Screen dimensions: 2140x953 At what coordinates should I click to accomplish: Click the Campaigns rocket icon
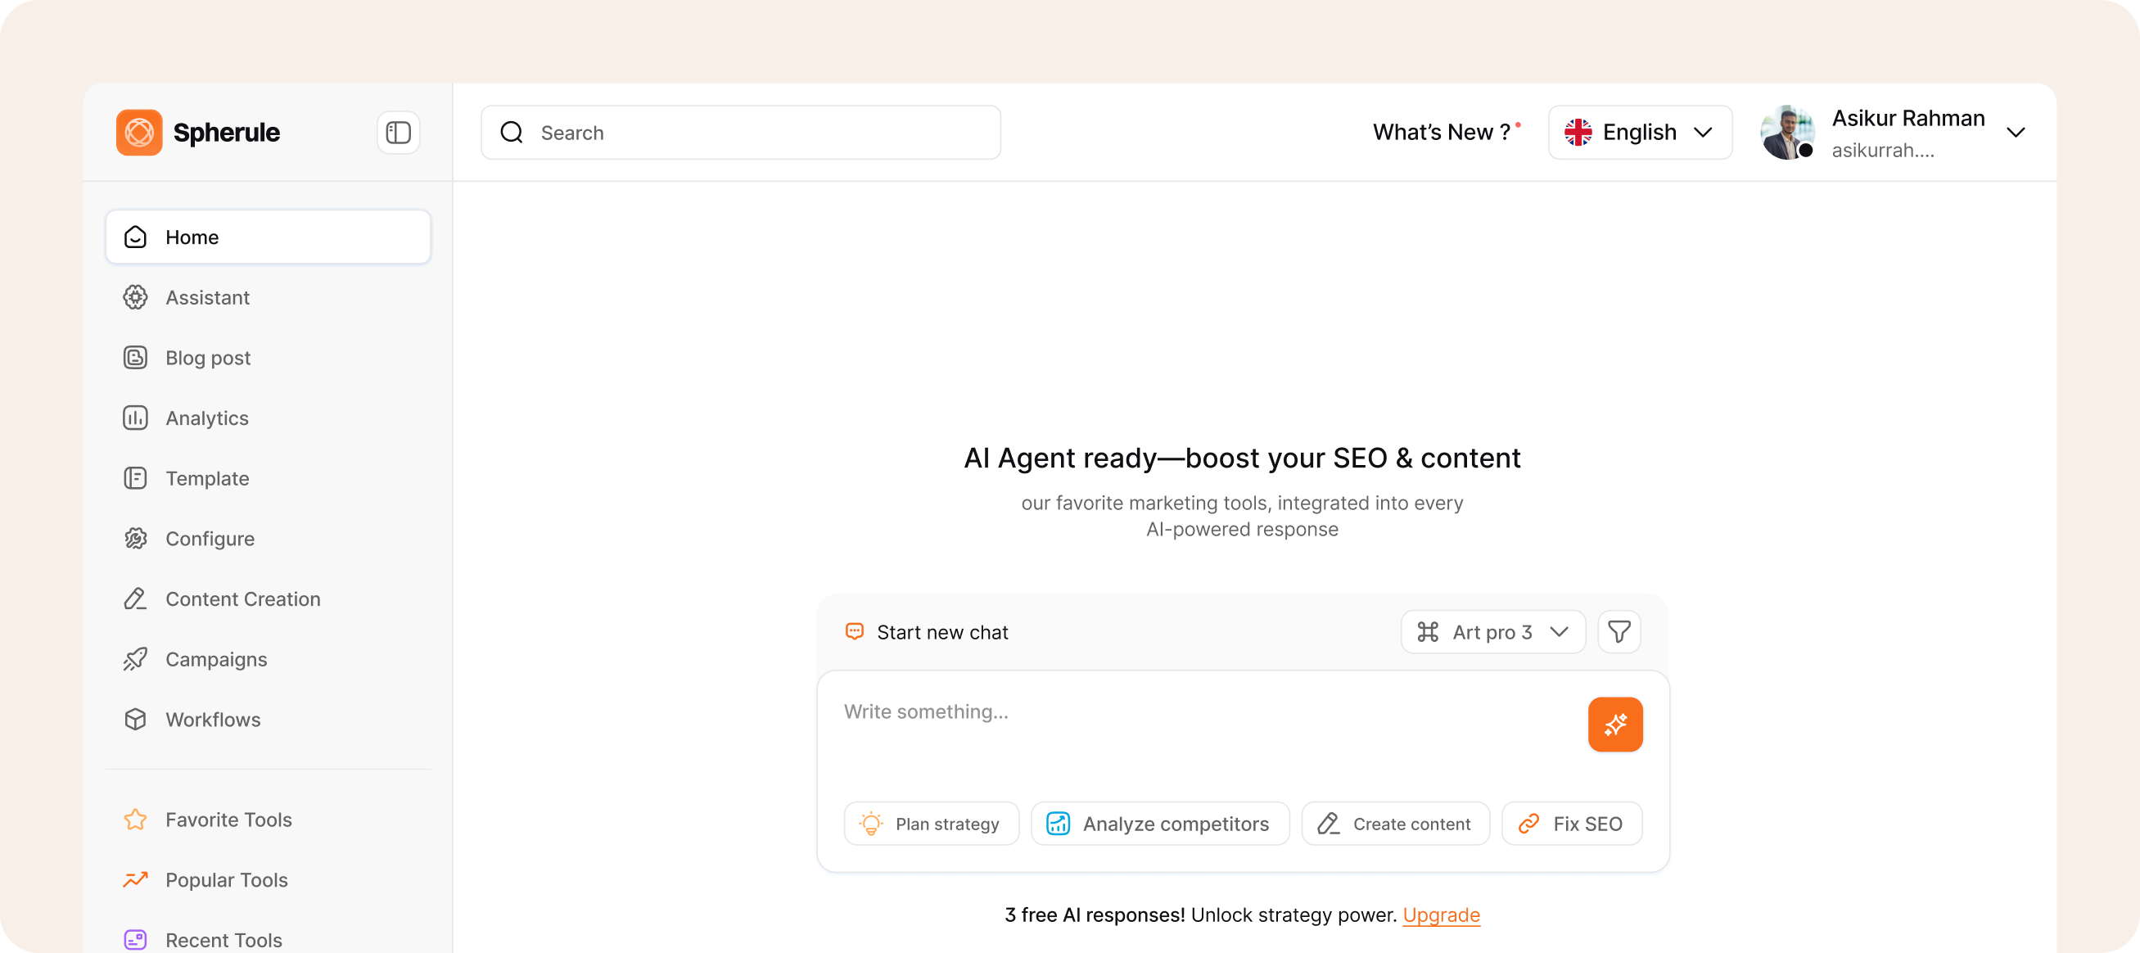[135, 659]
